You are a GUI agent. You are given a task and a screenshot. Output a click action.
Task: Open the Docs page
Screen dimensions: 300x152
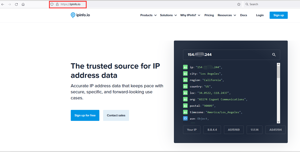point(243,15)
